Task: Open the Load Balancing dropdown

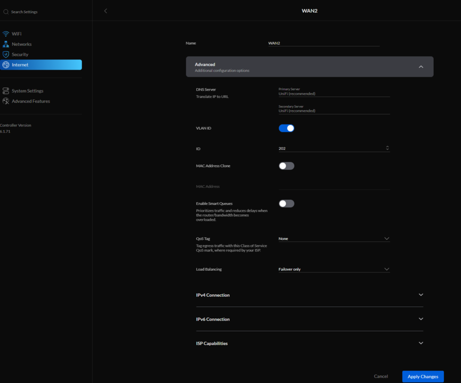Action: coord(334,269)
